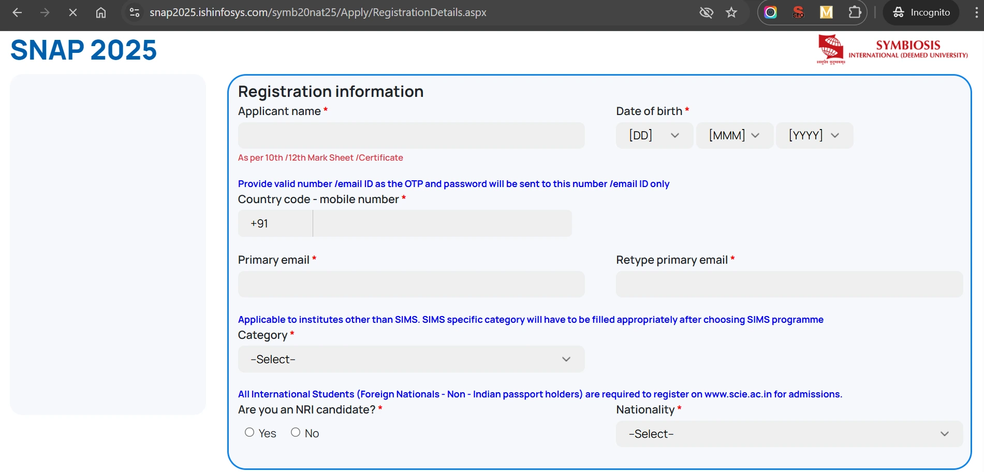The height and width of the screenshot is (472, 984).
Task: Open the year [YYYY] dropdown
Action: (814, 135)
